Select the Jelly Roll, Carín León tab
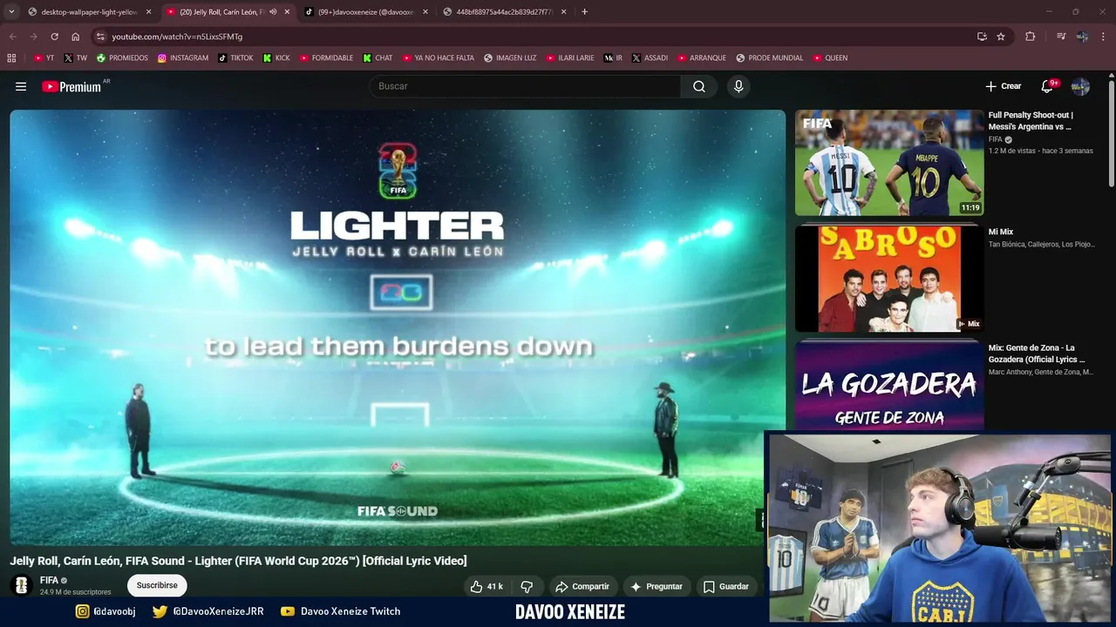 [221, 12]
